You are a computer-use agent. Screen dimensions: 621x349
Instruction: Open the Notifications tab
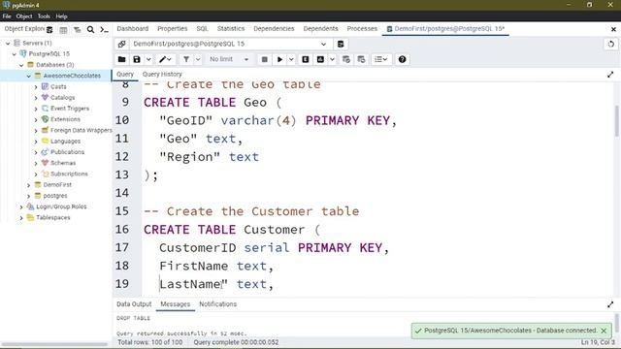[217, 303]
